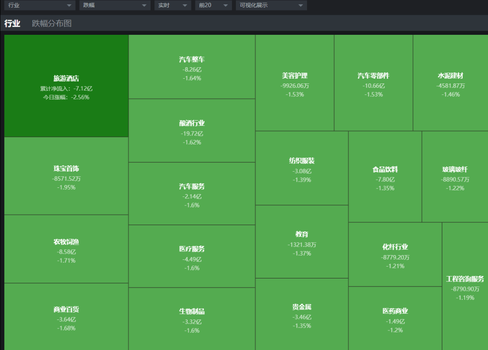Screen dimensions: 488x350
Task: Select the 工程咨询服务 sector block
Action: click(465, 287)
